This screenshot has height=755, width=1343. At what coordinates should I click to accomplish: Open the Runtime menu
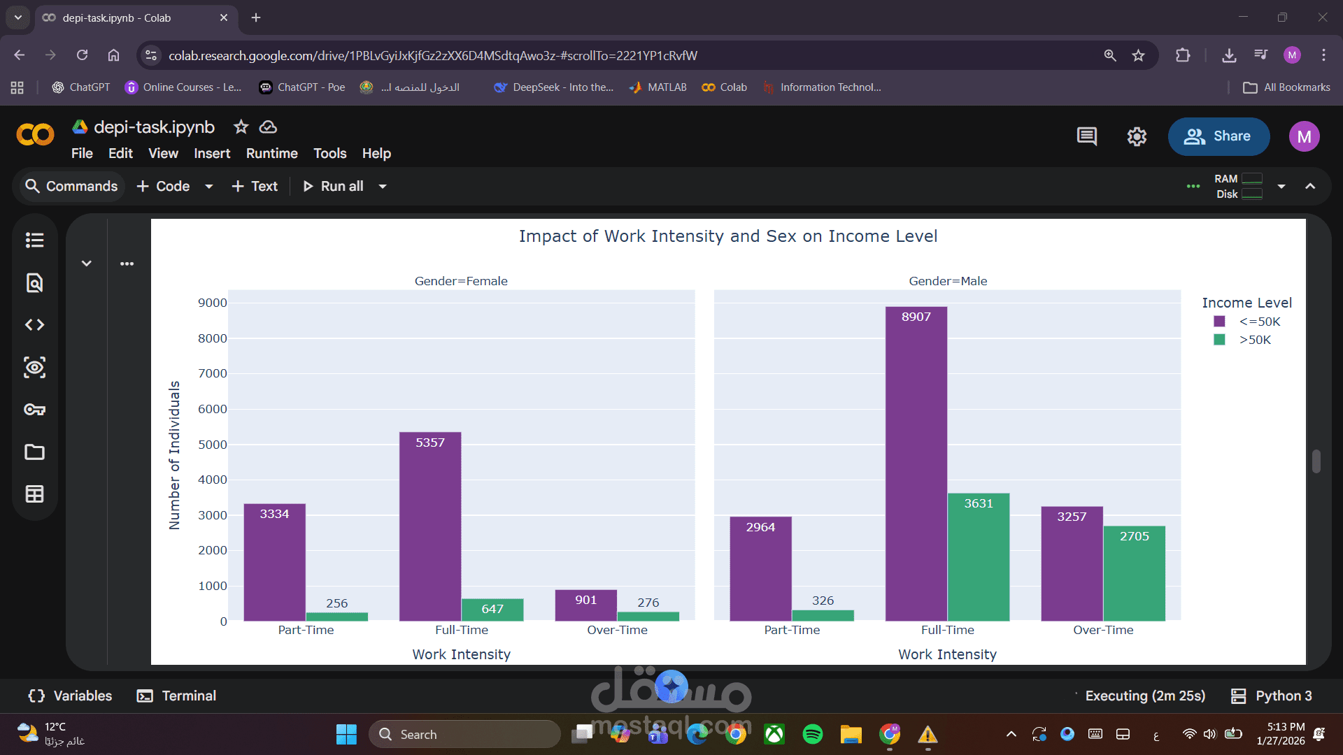pos(271,153)
